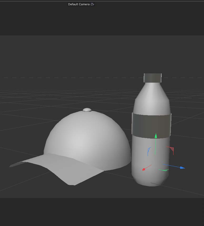Select the bottle's tapered neck
The width and height of the screenshot is (204, 226).
pyautogui.click(x=152, y=92)
